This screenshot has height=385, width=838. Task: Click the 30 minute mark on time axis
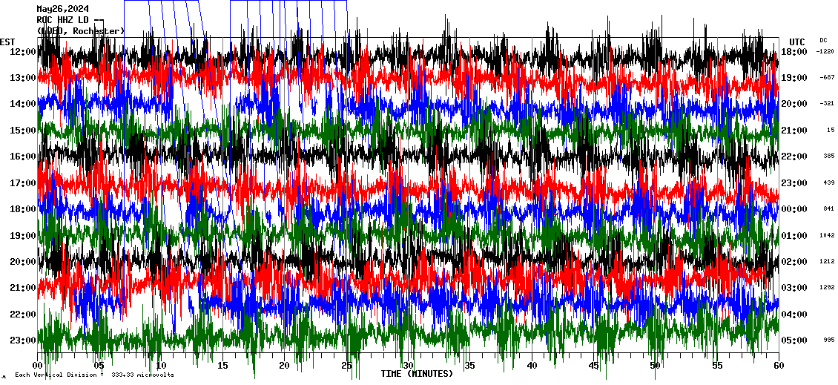tap(408, 366)
